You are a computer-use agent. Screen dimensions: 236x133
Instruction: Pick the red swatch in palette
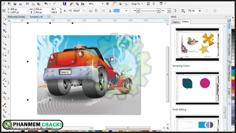pyautogui.click(x=233, y=81)
